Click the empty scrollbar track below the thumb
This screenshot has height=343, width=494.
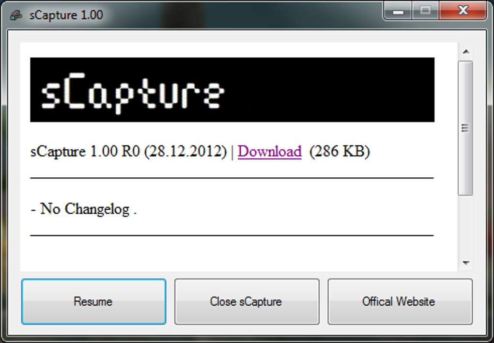click(x=465, y=226)
